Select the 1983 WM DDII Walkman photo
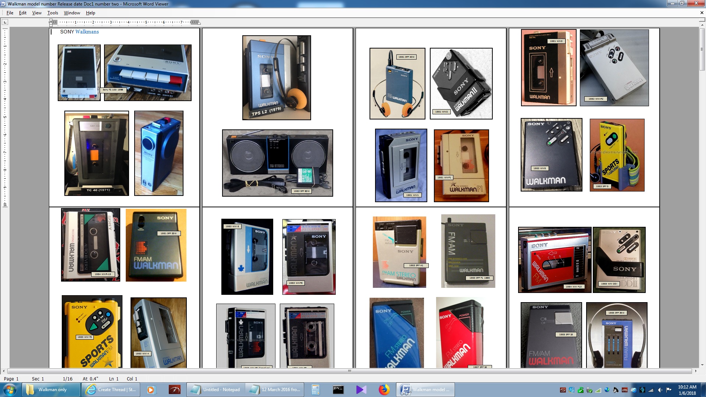 (619, 260)
